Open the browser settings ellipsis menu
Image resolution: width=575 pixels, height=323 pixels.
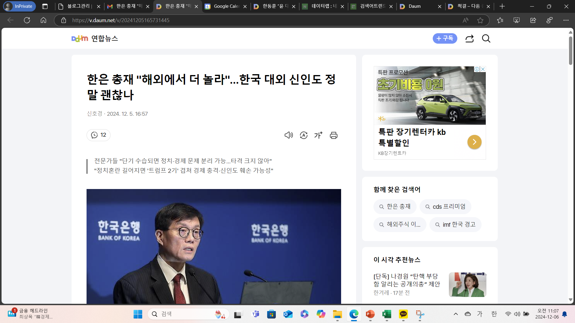coord(566,20)
